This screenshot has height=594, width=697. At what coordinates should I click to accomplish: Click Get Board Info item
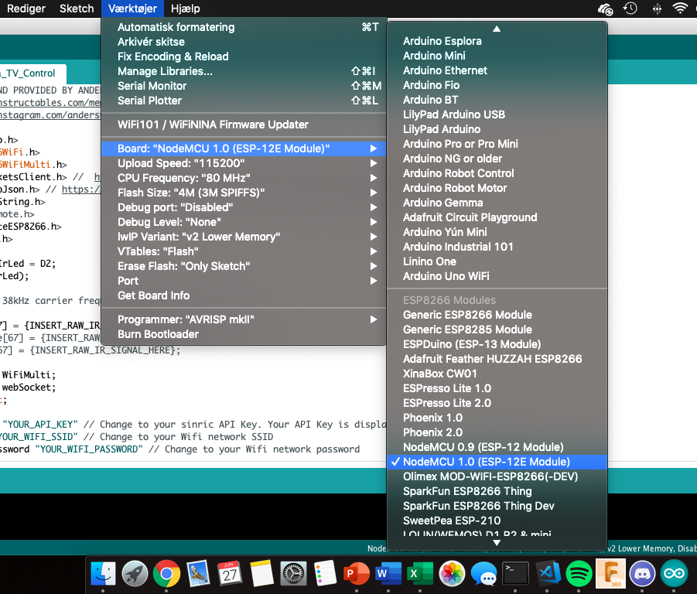(x=244, y=295)
